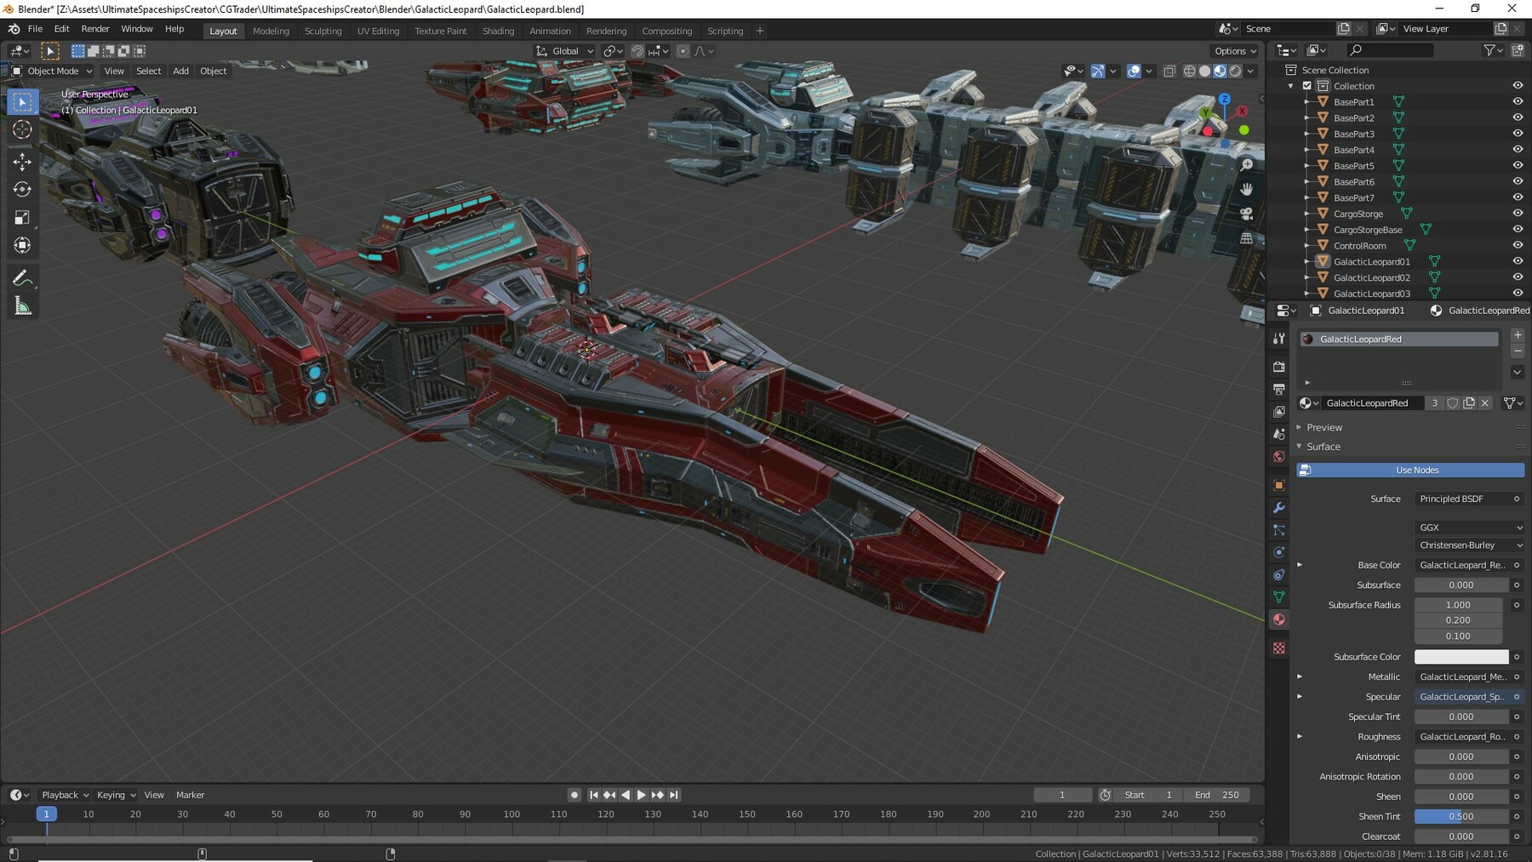Select the Move tool in the toolbar
Viewport: 1532px width, 862px height.
click(x=23, y=161)
